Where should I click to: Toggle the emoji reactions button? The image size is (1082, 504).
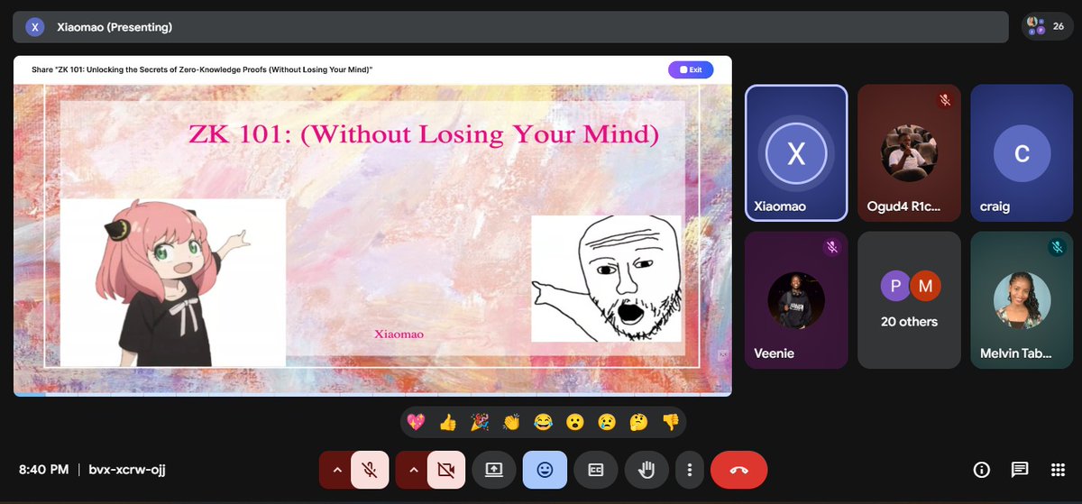[545, 469]
